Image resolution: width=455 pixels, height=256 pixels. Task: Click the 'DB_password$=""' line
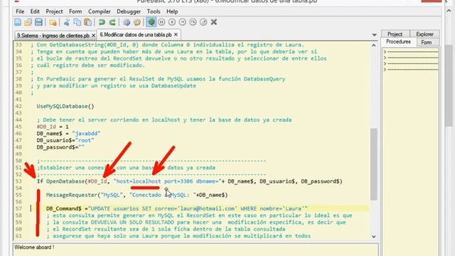pyautogui.click(x=60, y=147)
